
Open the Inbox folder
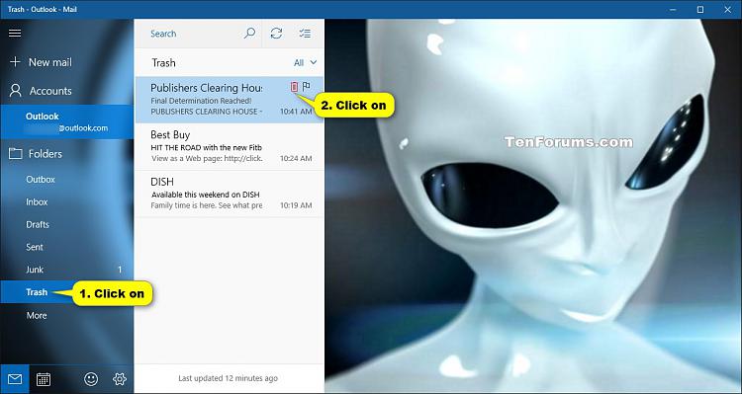(67, 201)
